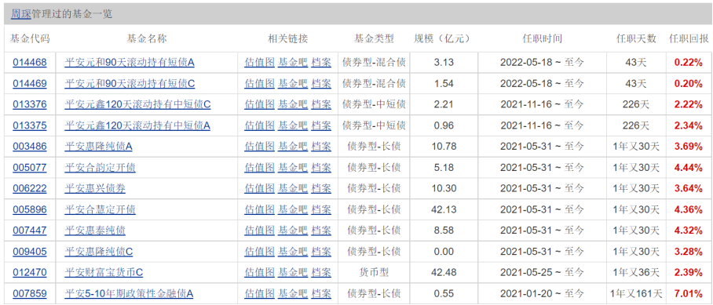Screen dimensions: 713x305
Task: Open fund code 014469
Action: click(30, 84)
